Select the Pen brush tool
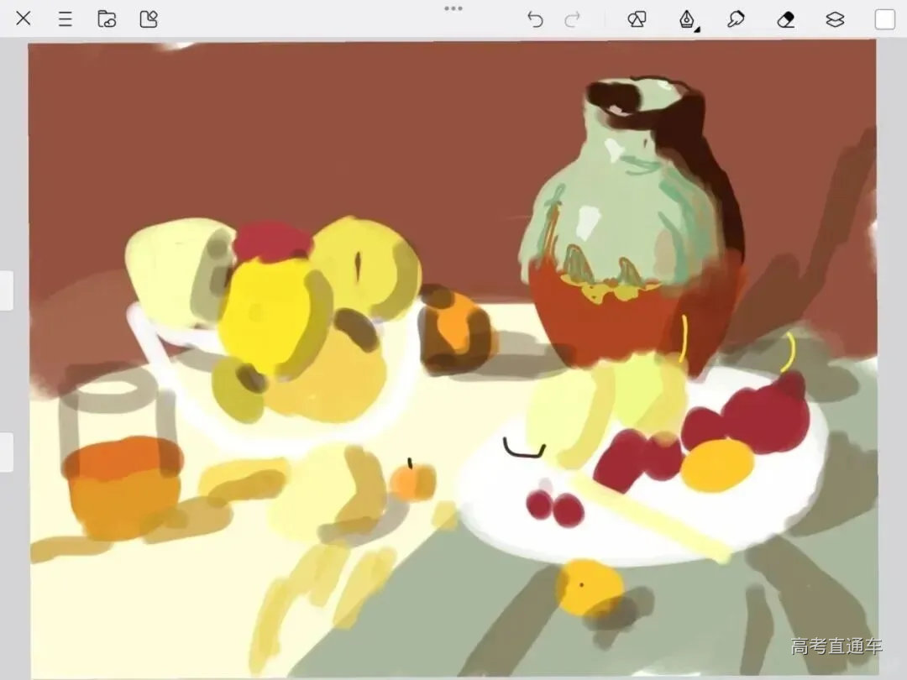This screenshot has width=907, height=680. [686, 18]
